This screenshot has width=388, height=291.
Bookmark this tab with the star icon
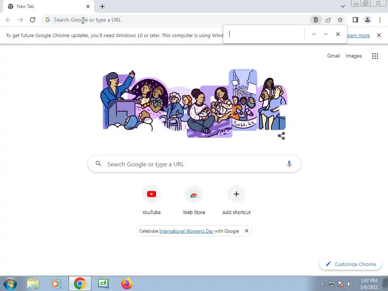tap(340, 20)
